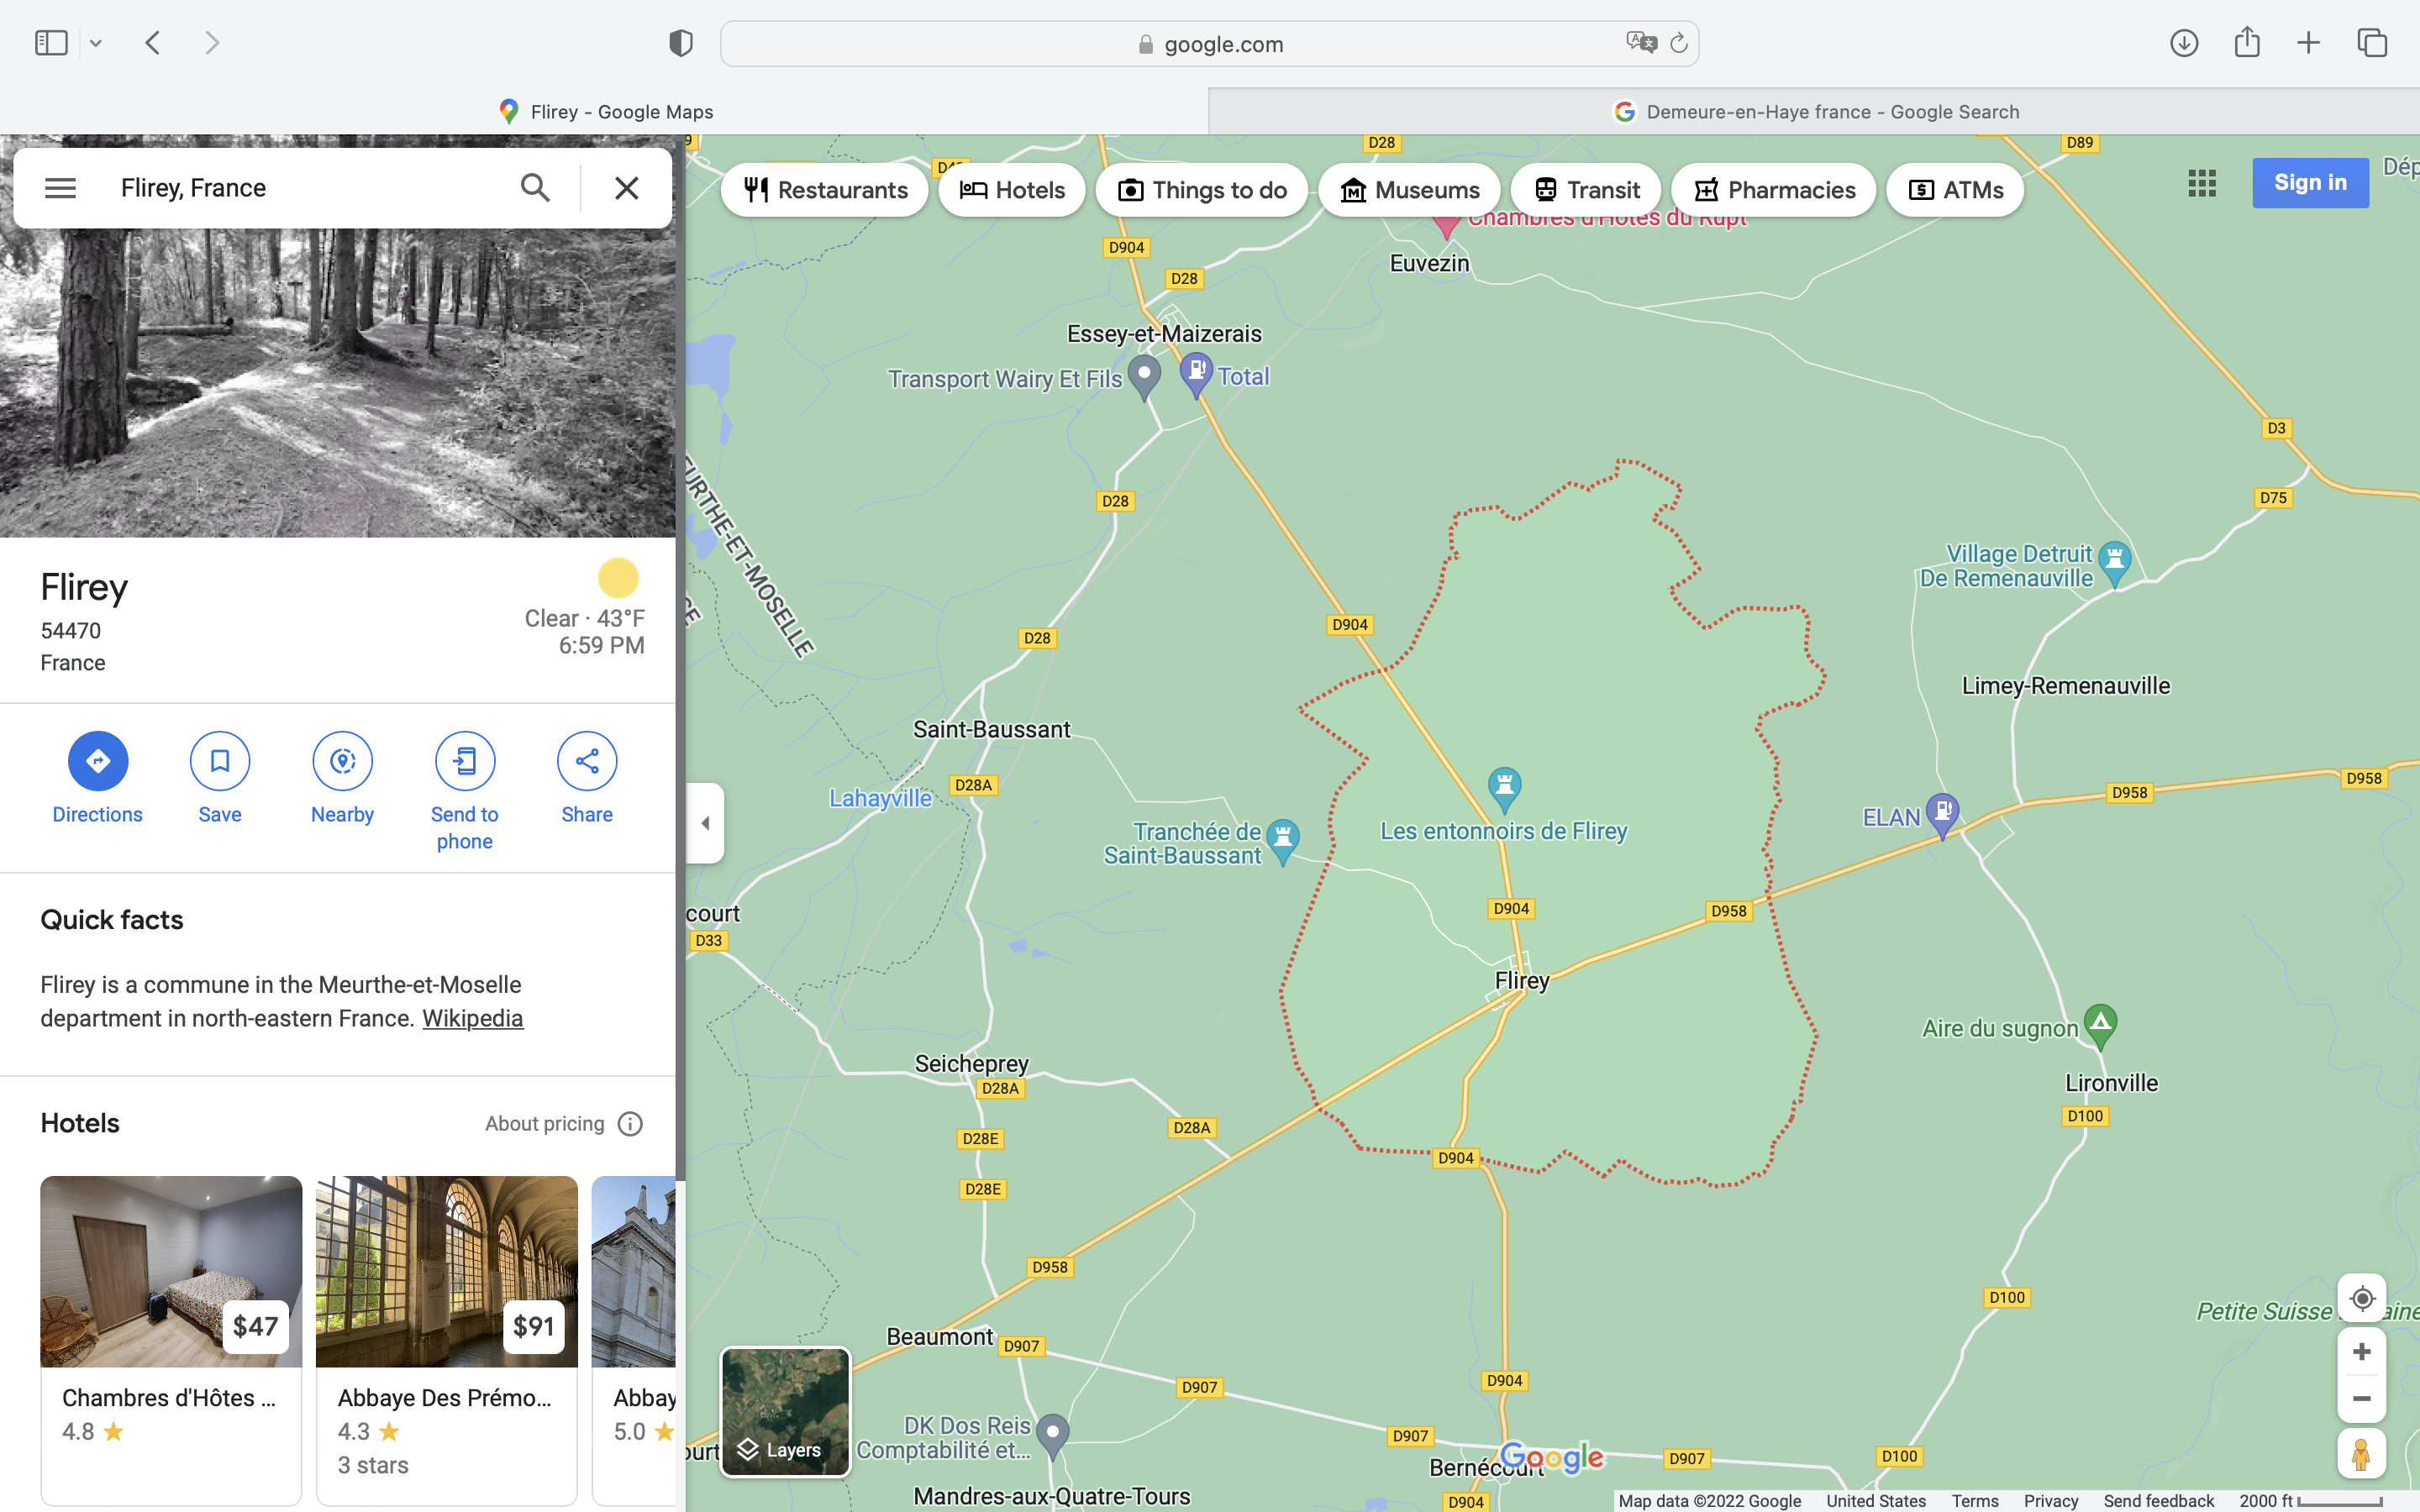The width and height of the screenshot is (2420, 1512).
Task: Show your current location on map
Action: pyautogui.click(x=2361, y=1298)
